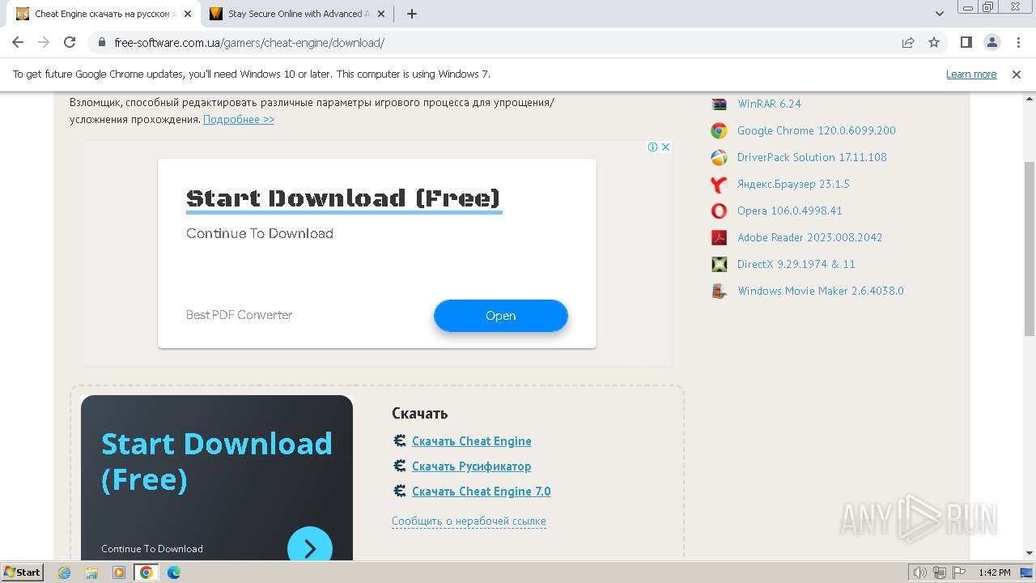The image size is (1036, 583).
Task: Open Windows Explorer from taskbar
Action: [x=91, y=572]
